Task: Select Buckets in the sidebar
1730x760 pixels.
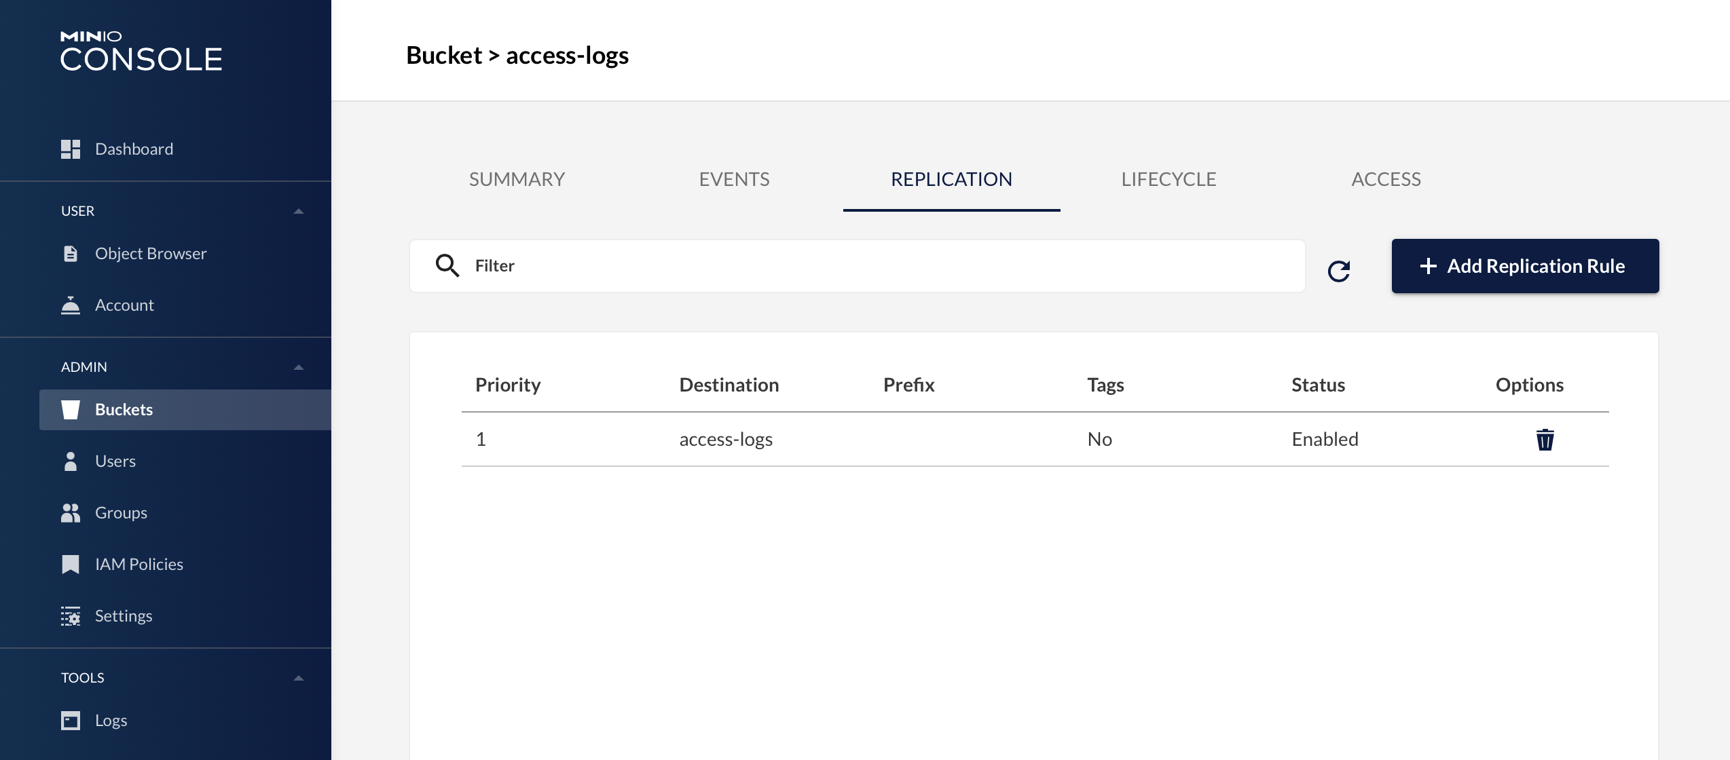Action: [x=185, y=410]
